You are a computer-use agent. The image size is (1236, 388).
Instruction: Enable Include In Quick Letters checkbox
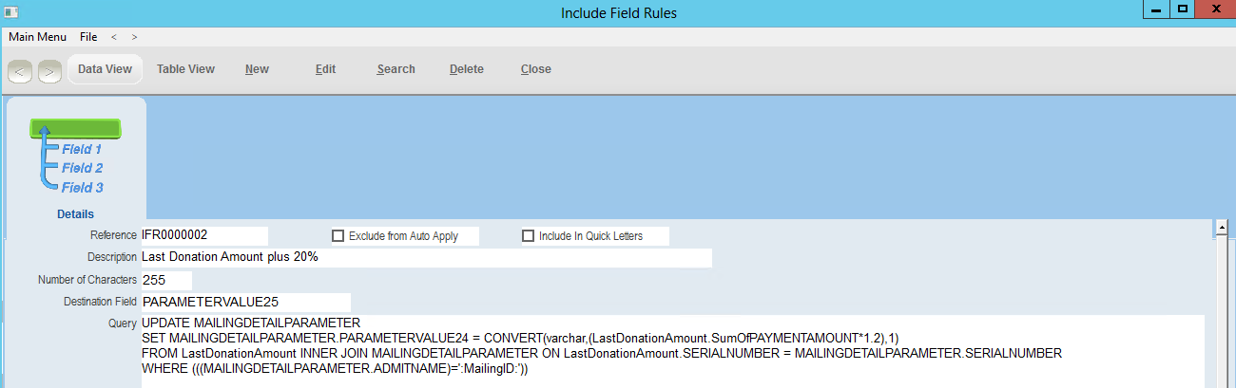tap(529, 236)
